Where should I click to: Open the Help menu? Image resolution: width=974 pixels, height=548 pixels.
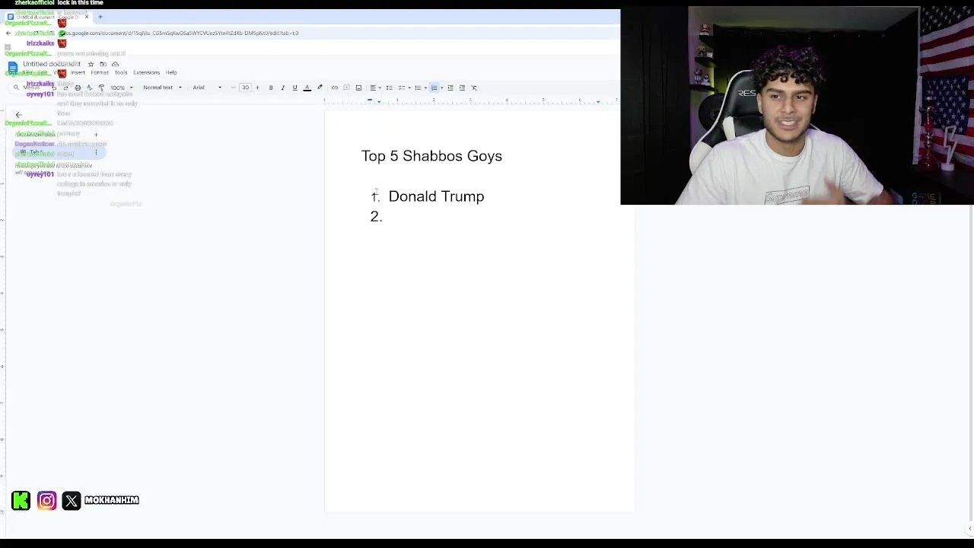coord(171,72)
